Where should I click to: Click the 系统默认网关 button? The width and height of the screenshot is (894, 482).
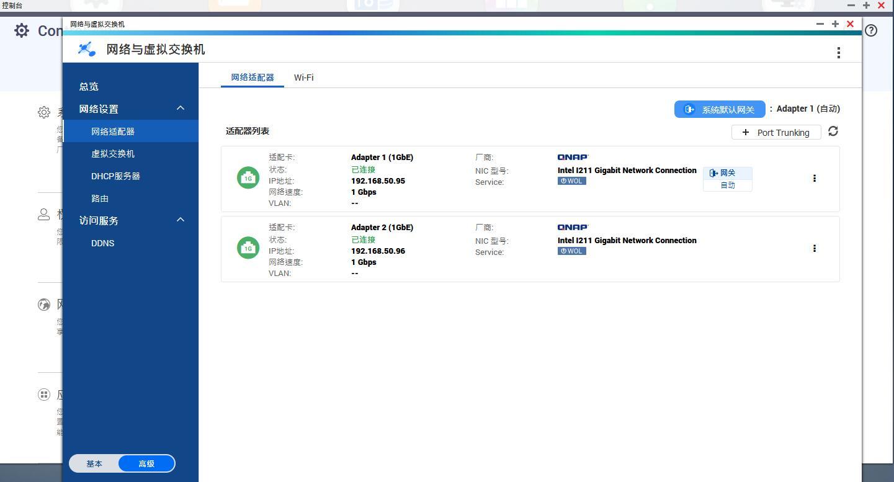point(720,109)
